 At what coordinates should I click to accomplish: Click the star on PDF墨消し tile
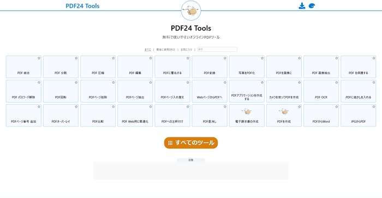click(225, 107)
